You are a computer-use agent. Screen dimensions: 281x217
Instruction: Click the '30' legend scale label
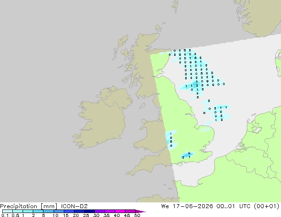click(96, 215)
